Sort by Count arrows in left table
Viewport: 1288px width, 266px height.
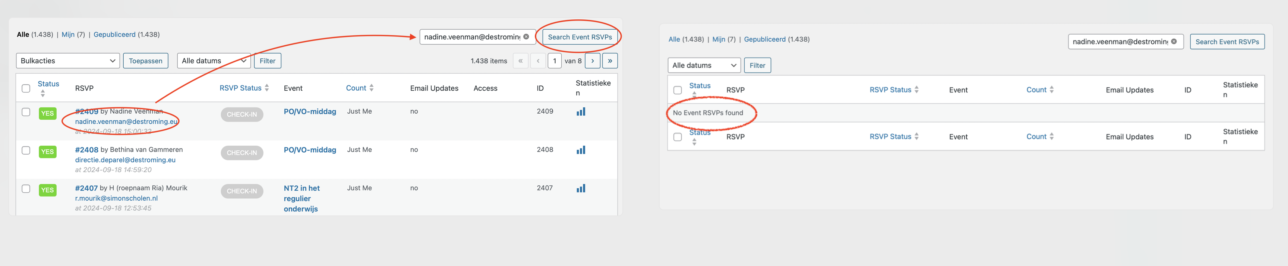click(372, 88)
